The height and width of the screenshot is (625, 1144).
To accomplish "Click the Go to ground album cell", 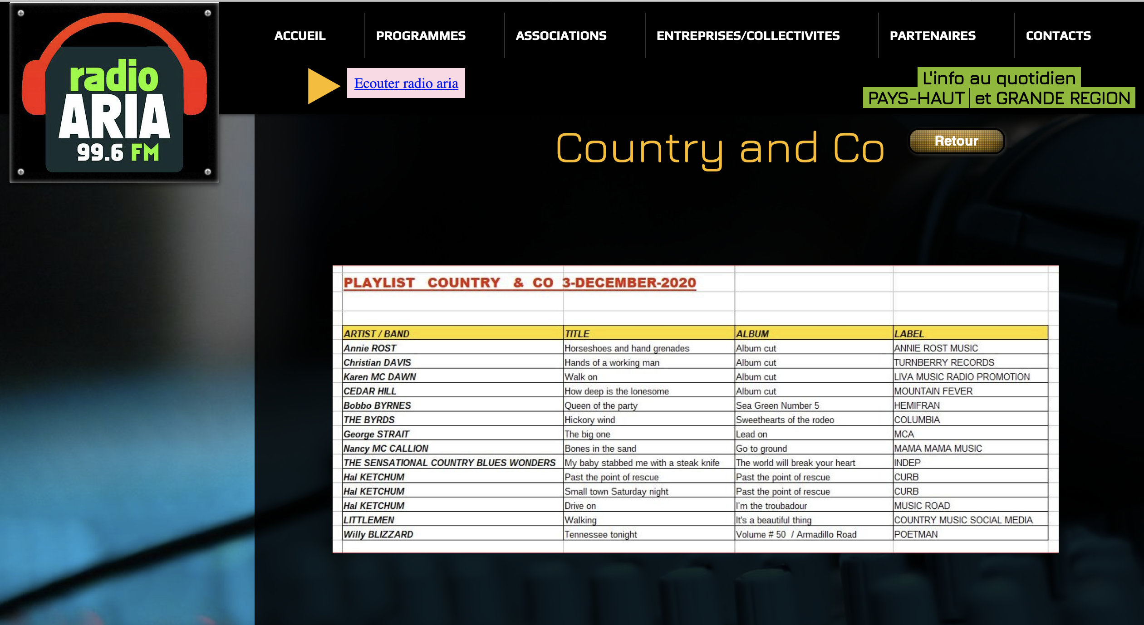I will 814,448.
